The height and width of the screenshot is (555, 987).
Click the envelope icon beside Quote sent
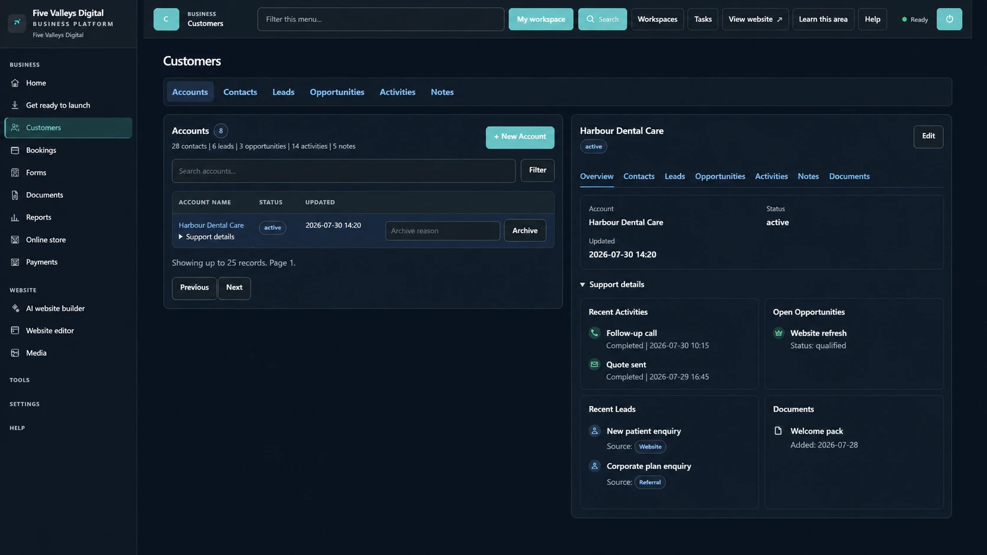click(594, 364)
